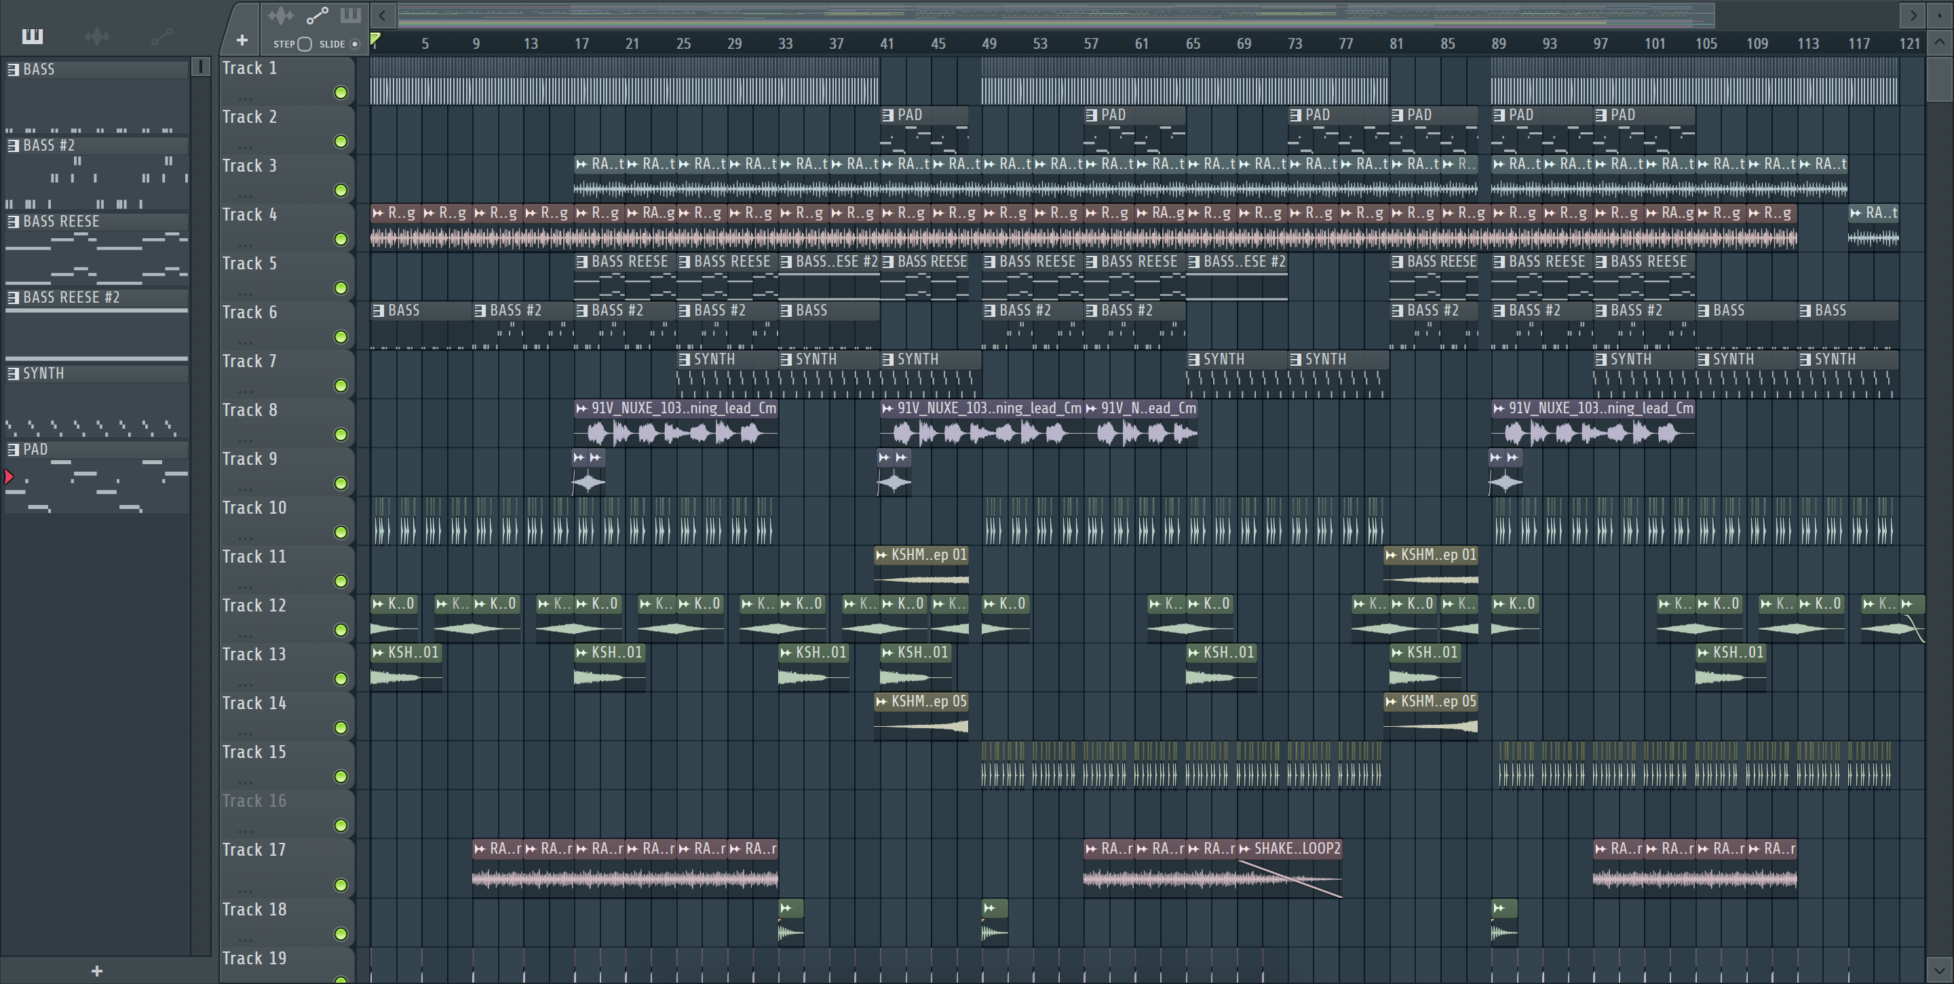Mute Track 15 with its green light
The width and height of the screenshot is (1954, 984).
point(341,777)
